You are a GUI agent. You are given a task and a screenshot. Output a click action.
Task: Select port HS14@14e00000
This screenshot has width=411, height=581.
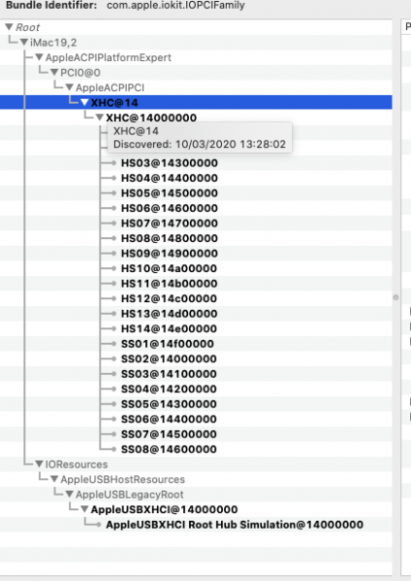[169, 328]
